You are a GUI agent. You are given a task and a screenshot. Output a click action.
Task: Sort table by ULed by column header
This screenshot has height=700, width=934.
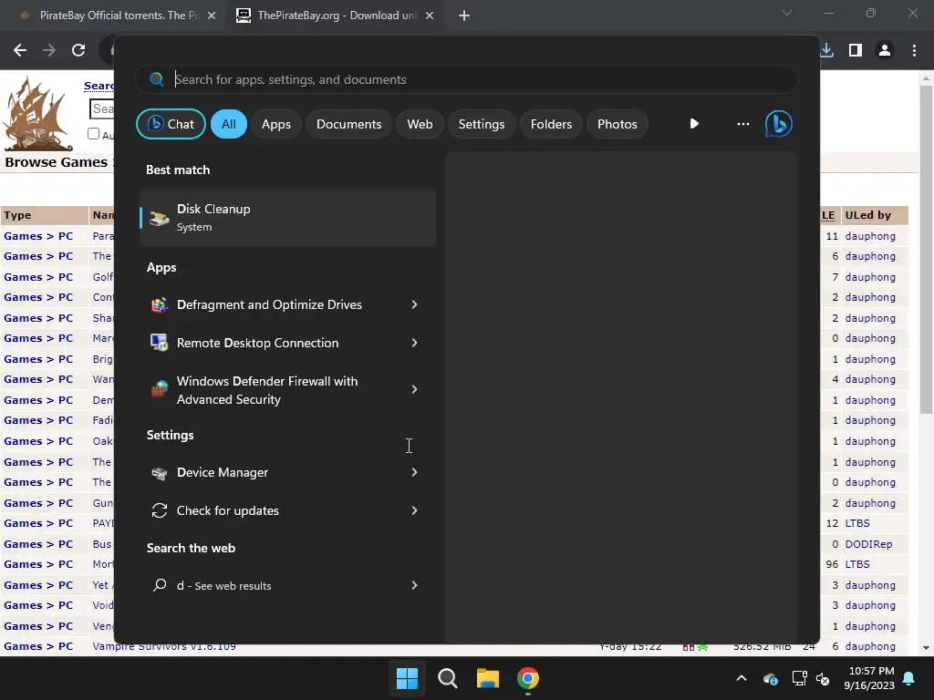click(x=868, y=215)
